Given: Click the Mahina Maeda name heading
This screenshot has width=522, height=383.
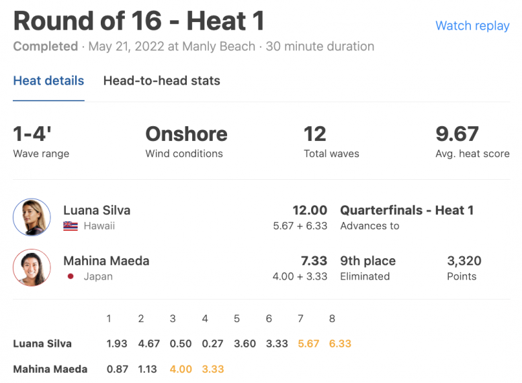Looking at the screenshot, I should point(106,261).
